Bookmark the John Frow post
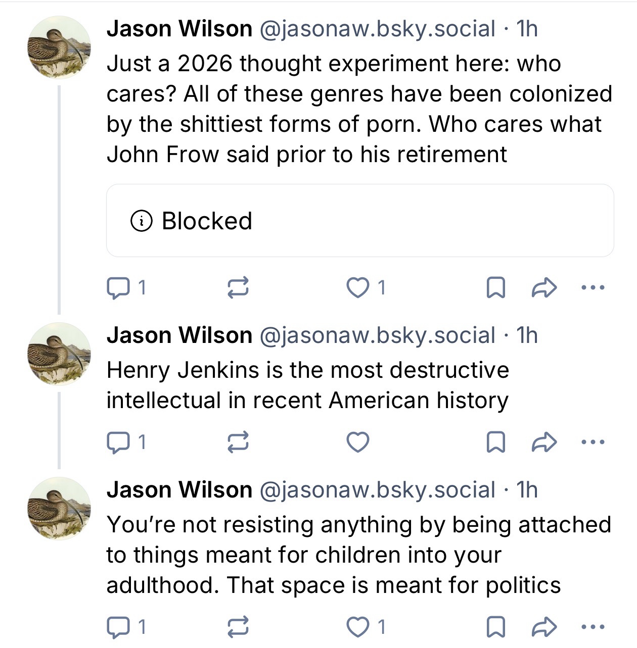637x648 pixels. pos(495,288)
